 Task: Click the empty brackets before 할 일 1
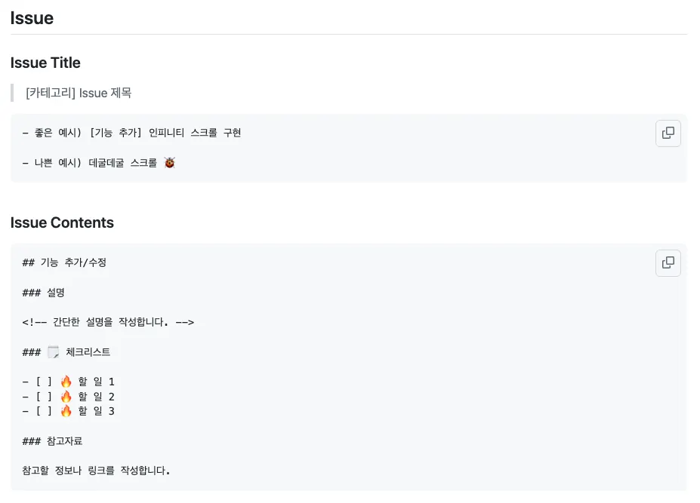tap(44, 382)
